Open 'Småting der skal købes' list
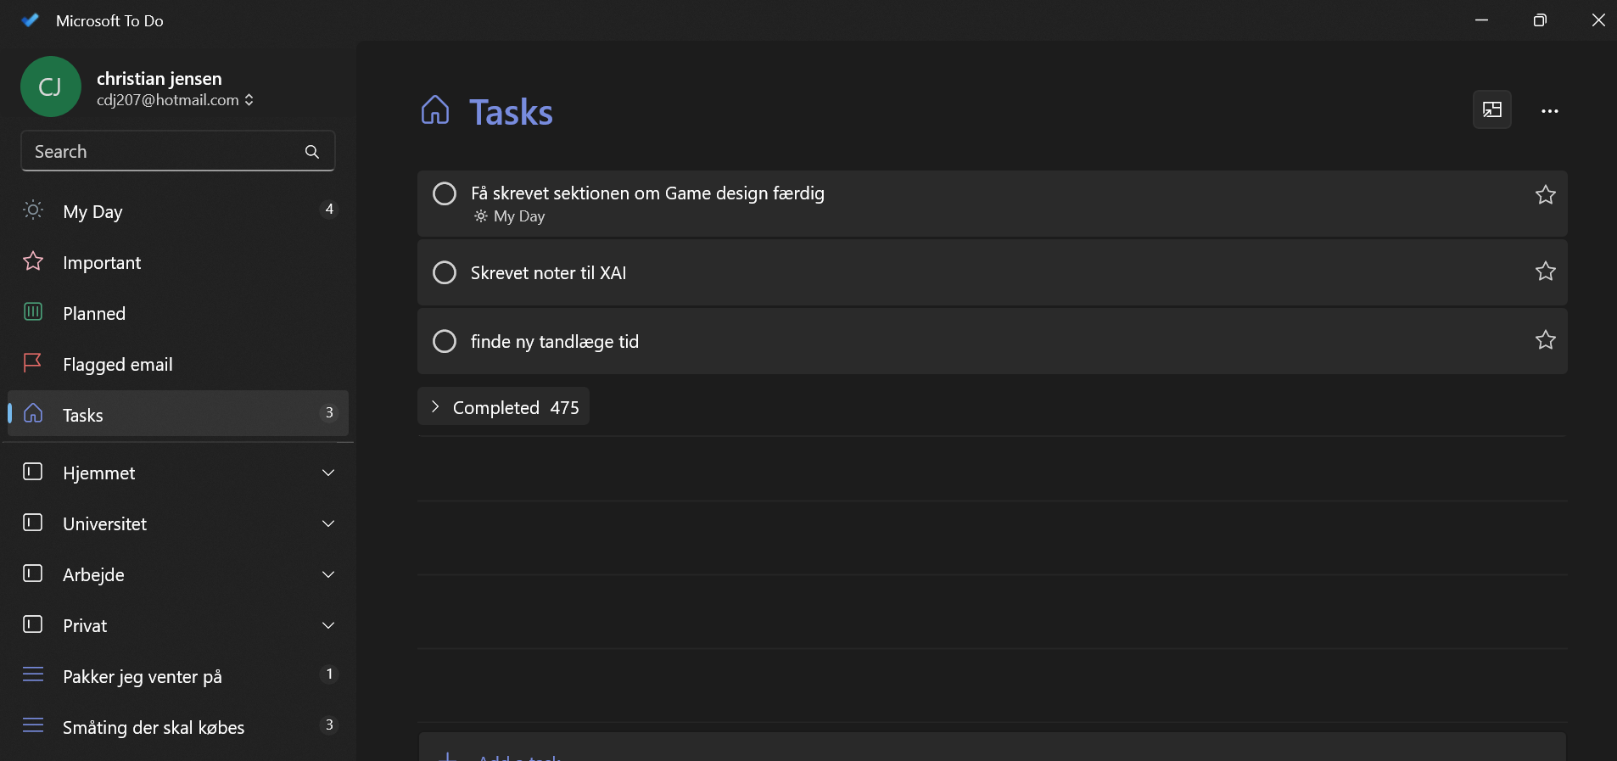1617x761 pixels. (x=154, y=727)
